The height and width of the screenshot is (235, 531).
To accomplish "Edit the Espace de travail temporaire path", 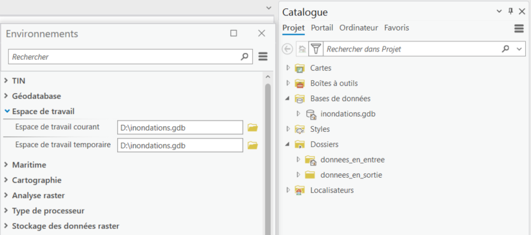I will click(x=180, y=146).
